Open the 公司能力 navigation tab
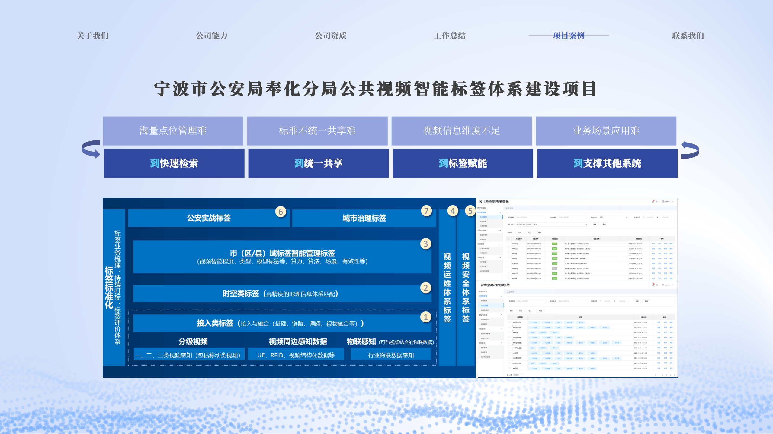773x434 pixels. coord(211,36)
